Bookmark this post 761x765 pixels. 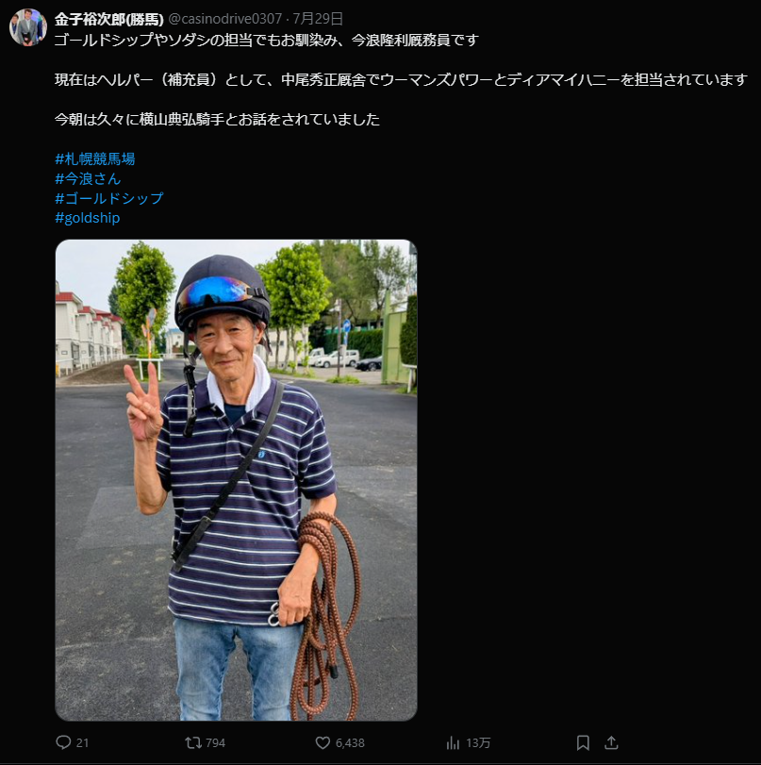click(x=583, y=742)
